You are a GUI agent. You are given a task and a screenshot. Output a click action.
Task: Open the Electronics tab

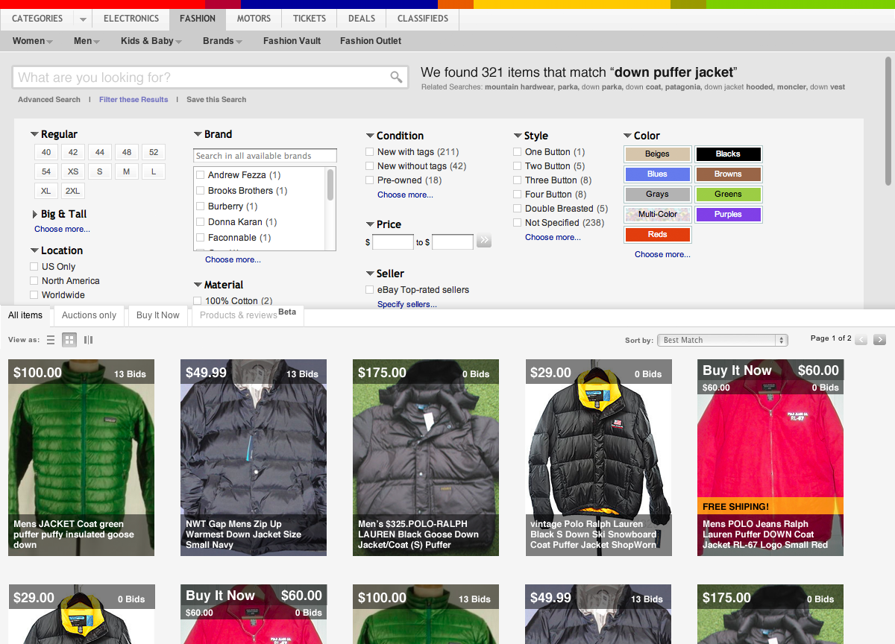(x=131, y=19)
